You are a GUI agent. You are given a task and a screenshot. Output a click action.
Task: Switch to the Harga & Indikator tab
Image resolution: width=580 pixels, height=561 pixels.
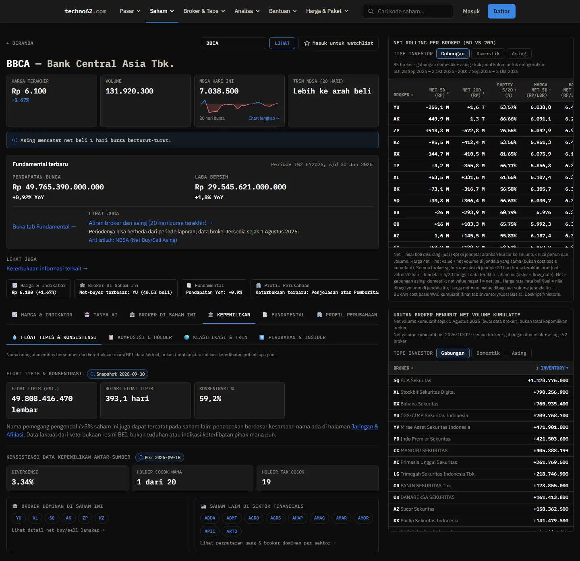(x=42, y=315)
